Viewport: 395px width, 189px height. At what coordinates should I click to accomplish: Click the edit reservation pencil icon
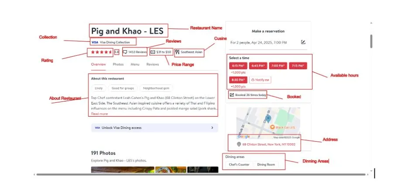(303, 42)
